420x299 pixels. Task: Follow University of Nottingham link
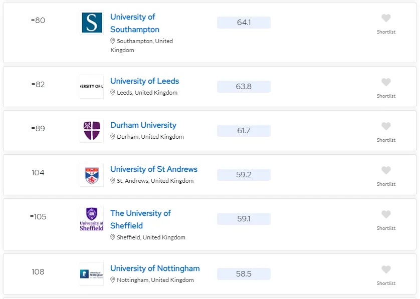pos(155,268)
